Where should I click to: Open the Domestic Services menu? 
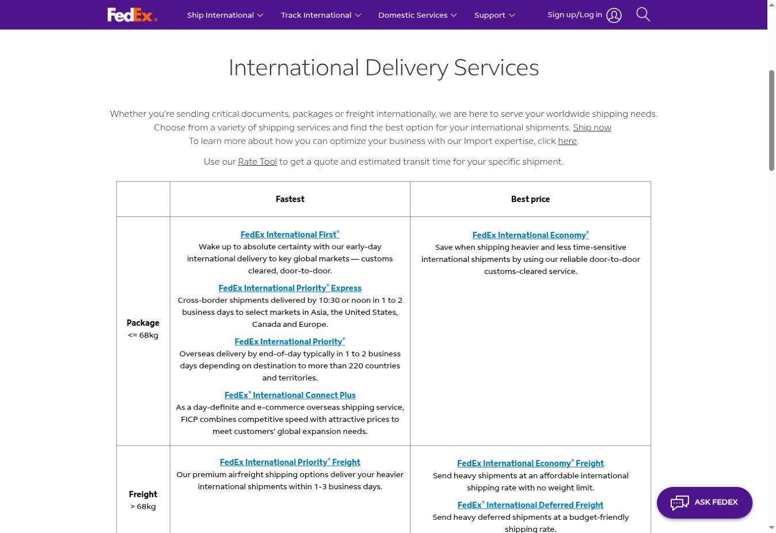point(417,15)
